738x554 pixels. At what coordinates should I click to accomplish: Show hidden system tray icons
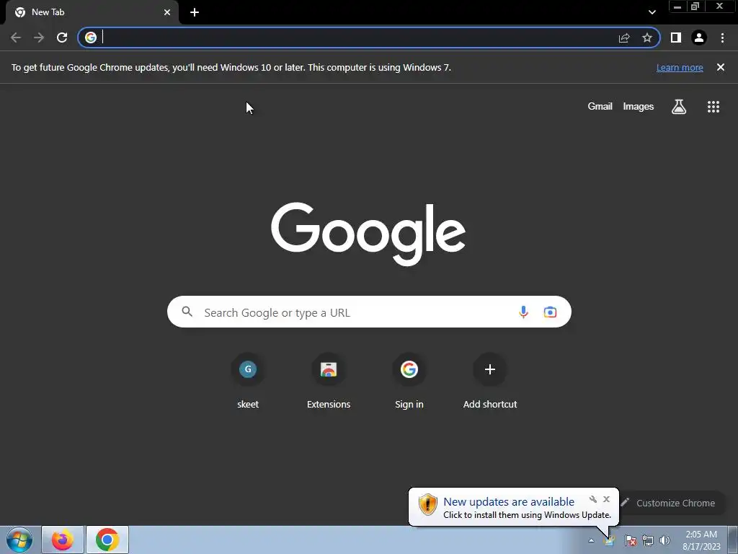coord(591,540)
